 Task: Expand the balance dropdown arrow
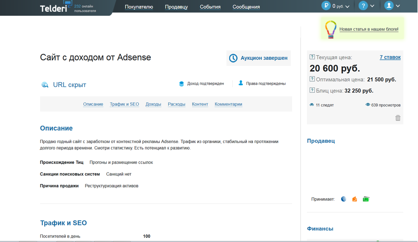coord(347,6)
